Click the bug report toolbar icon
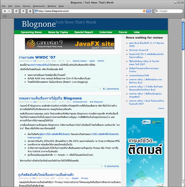Screen dimensions: 185x187 point(30,11)
